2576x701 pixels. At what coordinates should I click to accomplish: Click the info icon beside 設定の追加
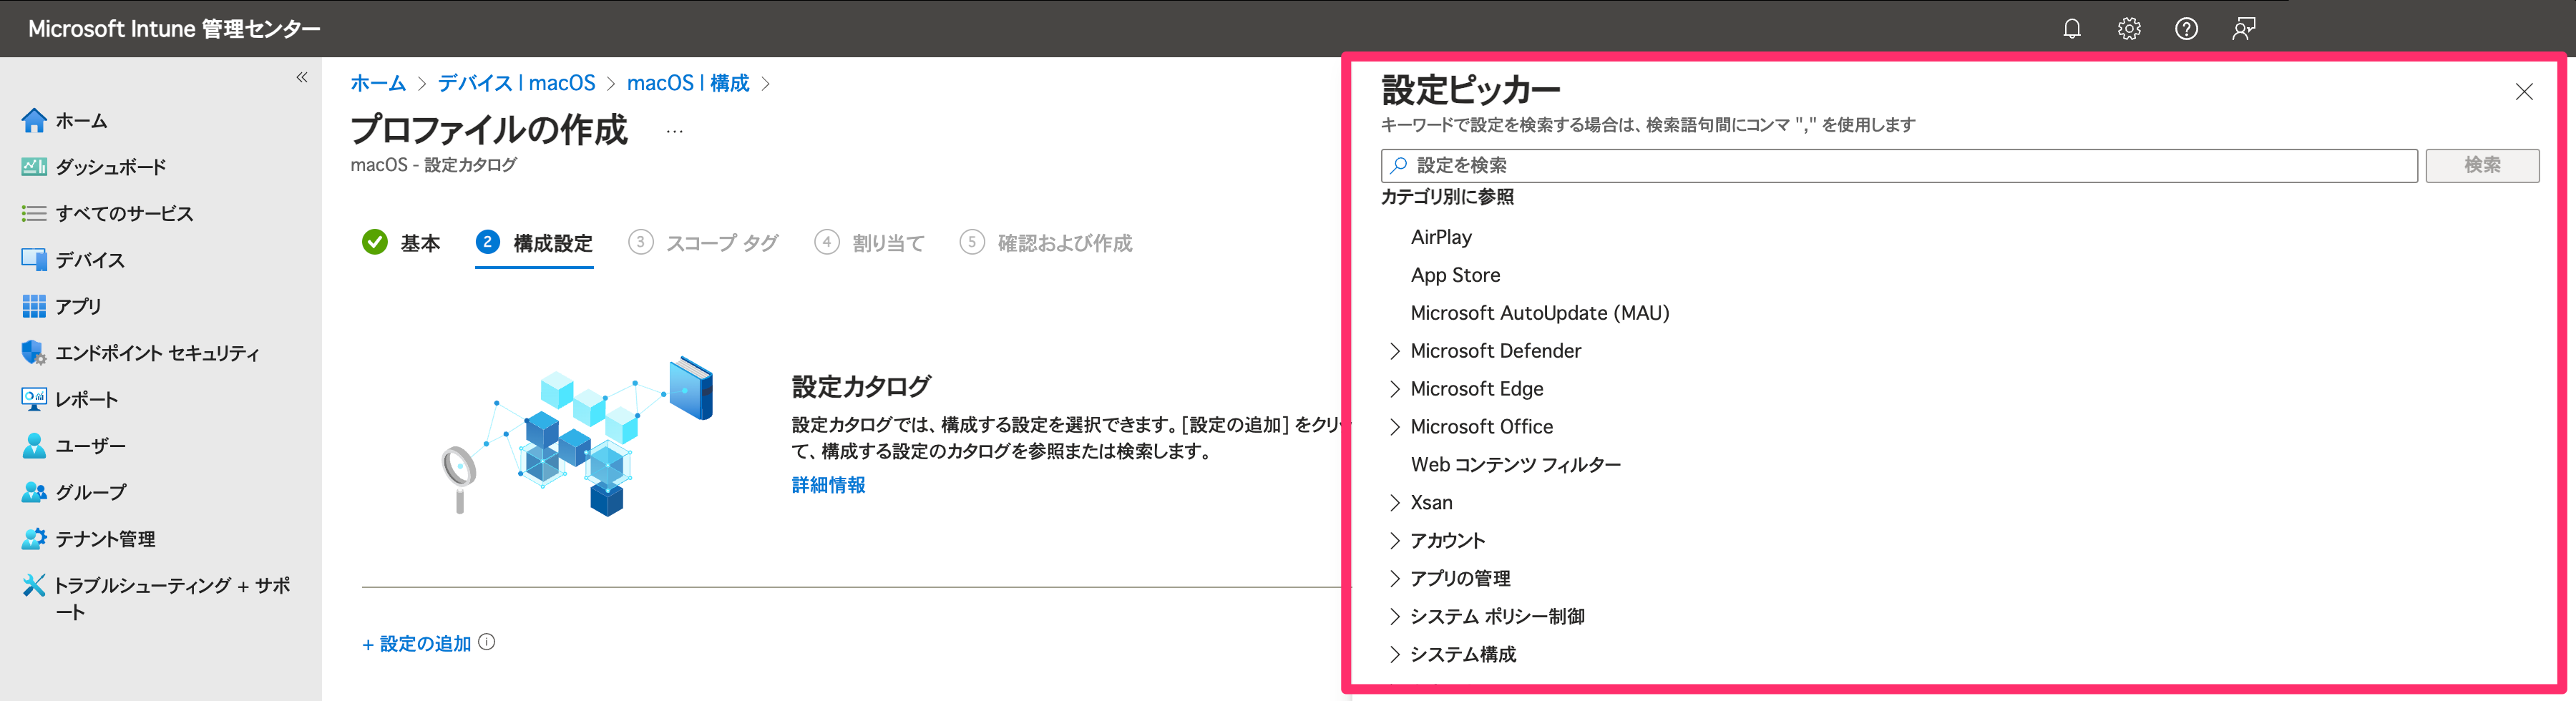[487, 642]
